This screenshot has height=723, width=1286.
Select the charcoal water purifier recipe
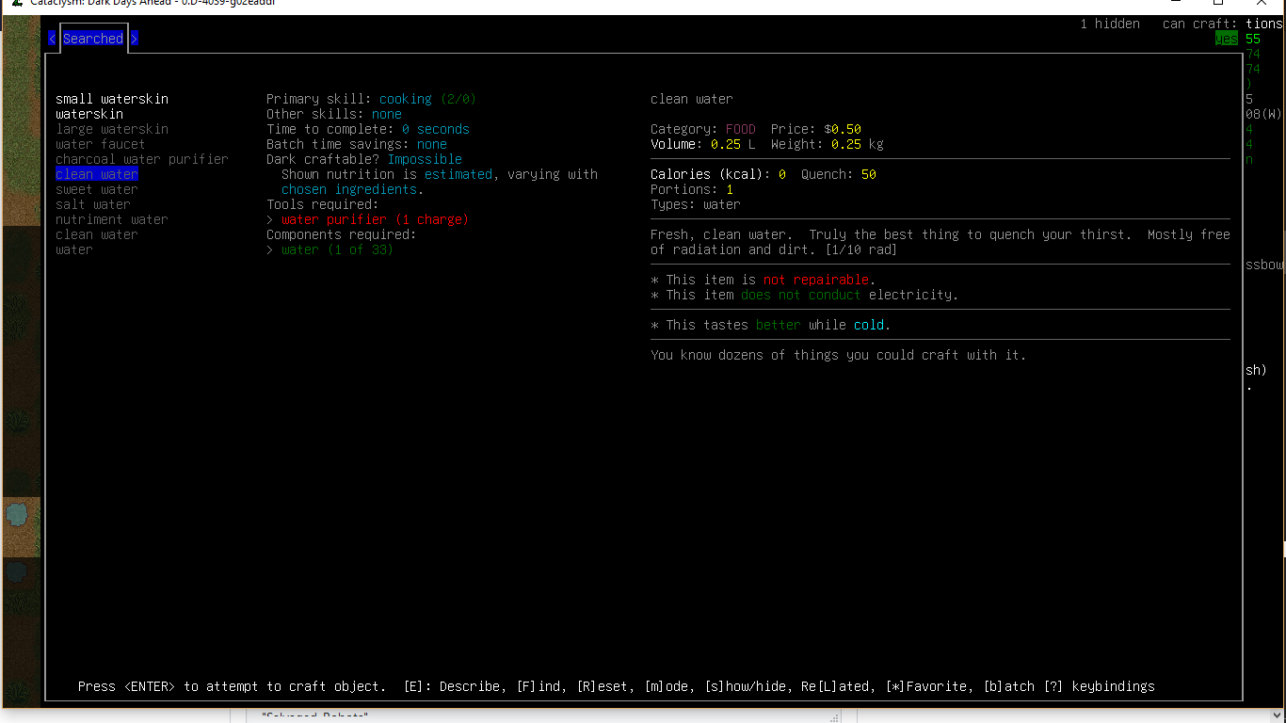[142, 159]
